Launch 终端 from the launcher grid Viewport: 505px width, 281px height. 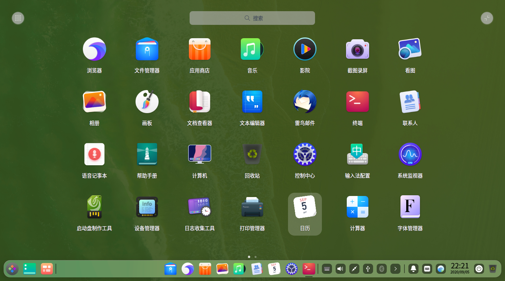[358, 102]
